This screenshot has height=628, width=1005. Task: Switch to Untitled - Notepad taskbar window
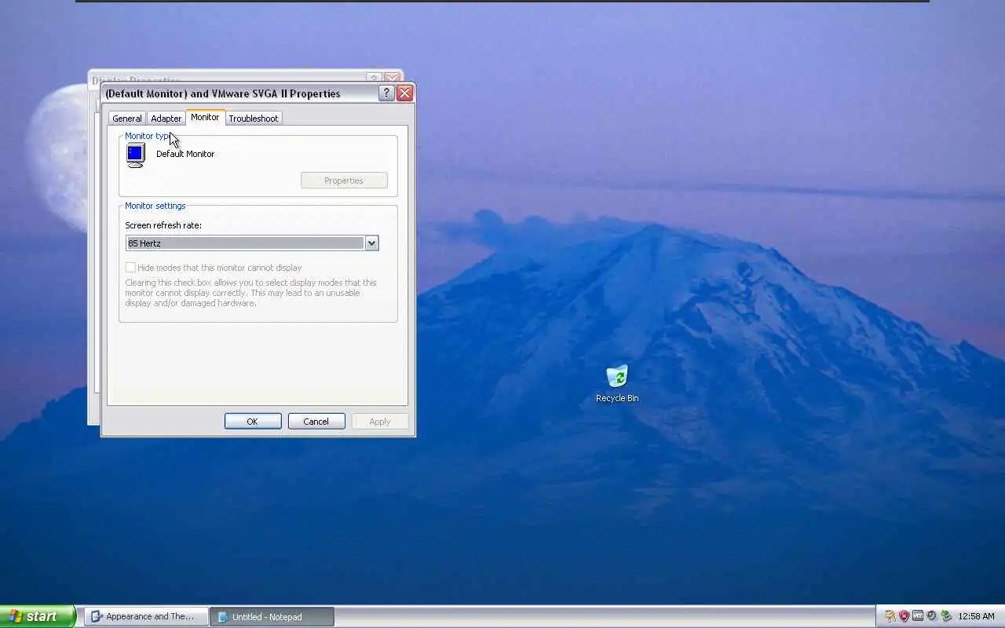[272, 617]
